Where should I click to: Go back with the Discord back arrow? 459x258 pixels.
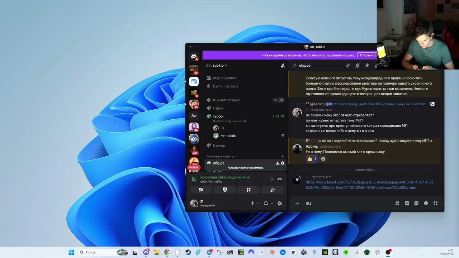point(191,47)
